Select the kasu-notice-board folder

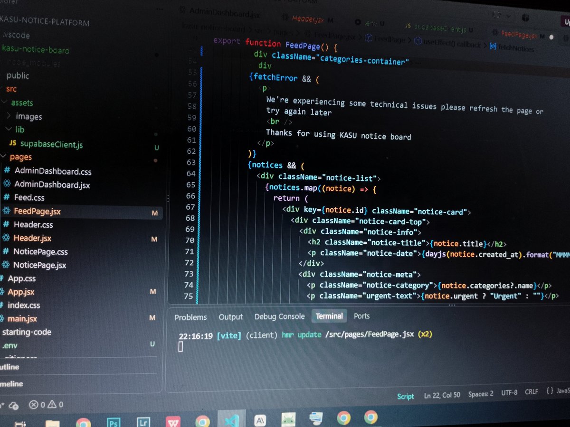coord(36,49)
